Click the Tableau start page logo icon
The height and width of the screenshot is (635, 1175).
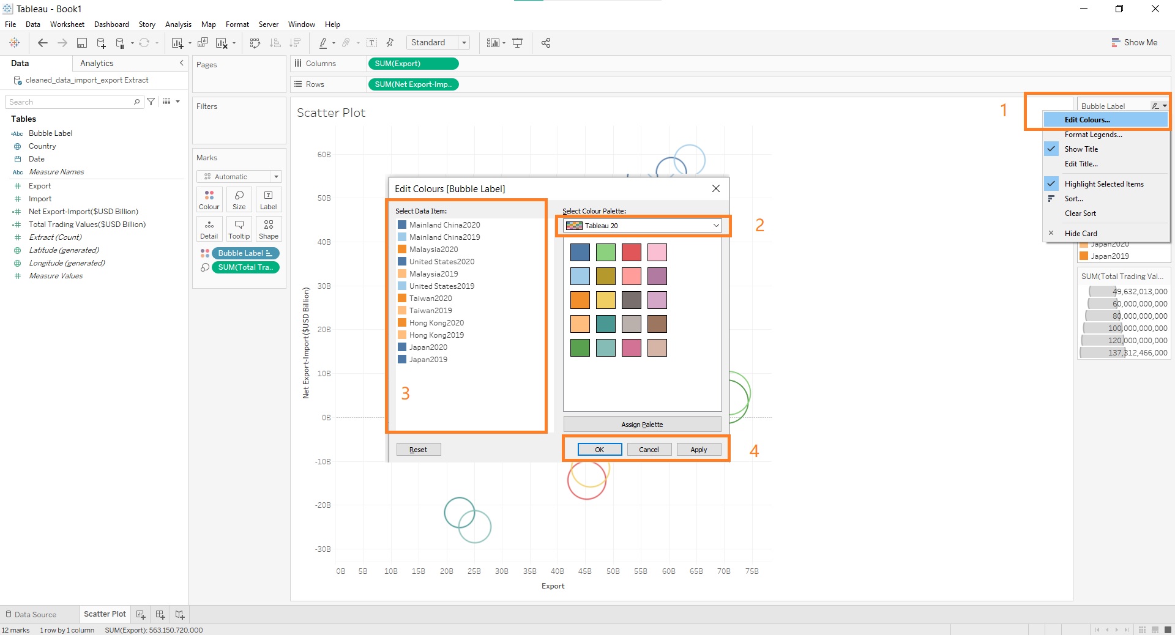tap(14, 43)
